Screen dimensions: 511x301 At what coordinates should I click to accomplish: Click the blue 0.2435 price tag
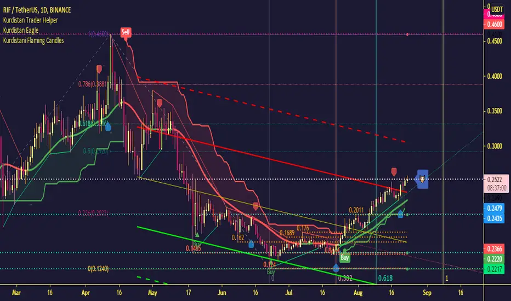(x=495, y=218)
